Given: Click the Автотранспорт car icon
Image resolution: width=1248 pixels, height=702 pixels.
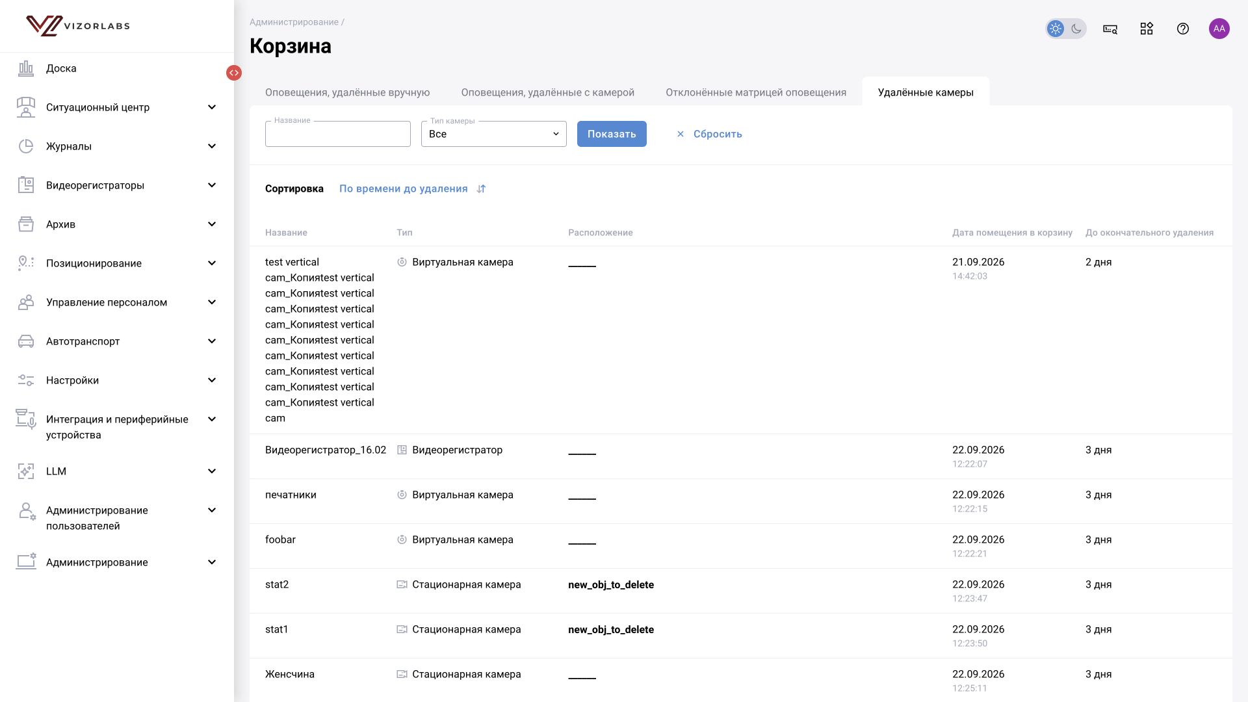Looking at the screenshot, I should [26, 341].
